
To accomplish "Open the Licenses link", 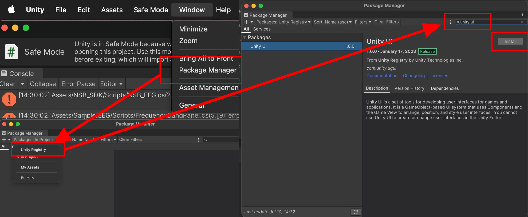I will tap(439, 76).
